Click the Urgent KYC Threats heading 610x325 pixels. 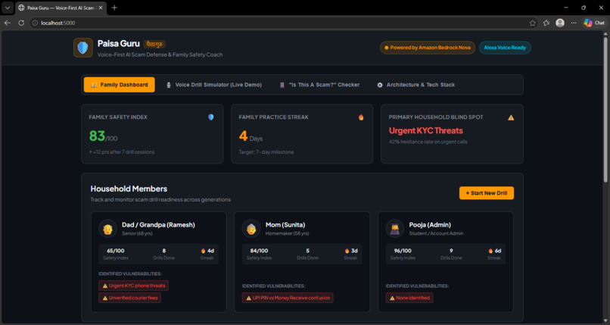425,131
